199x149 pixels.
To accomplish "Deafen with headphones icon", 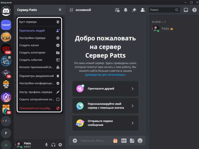I will coord(53,145).
